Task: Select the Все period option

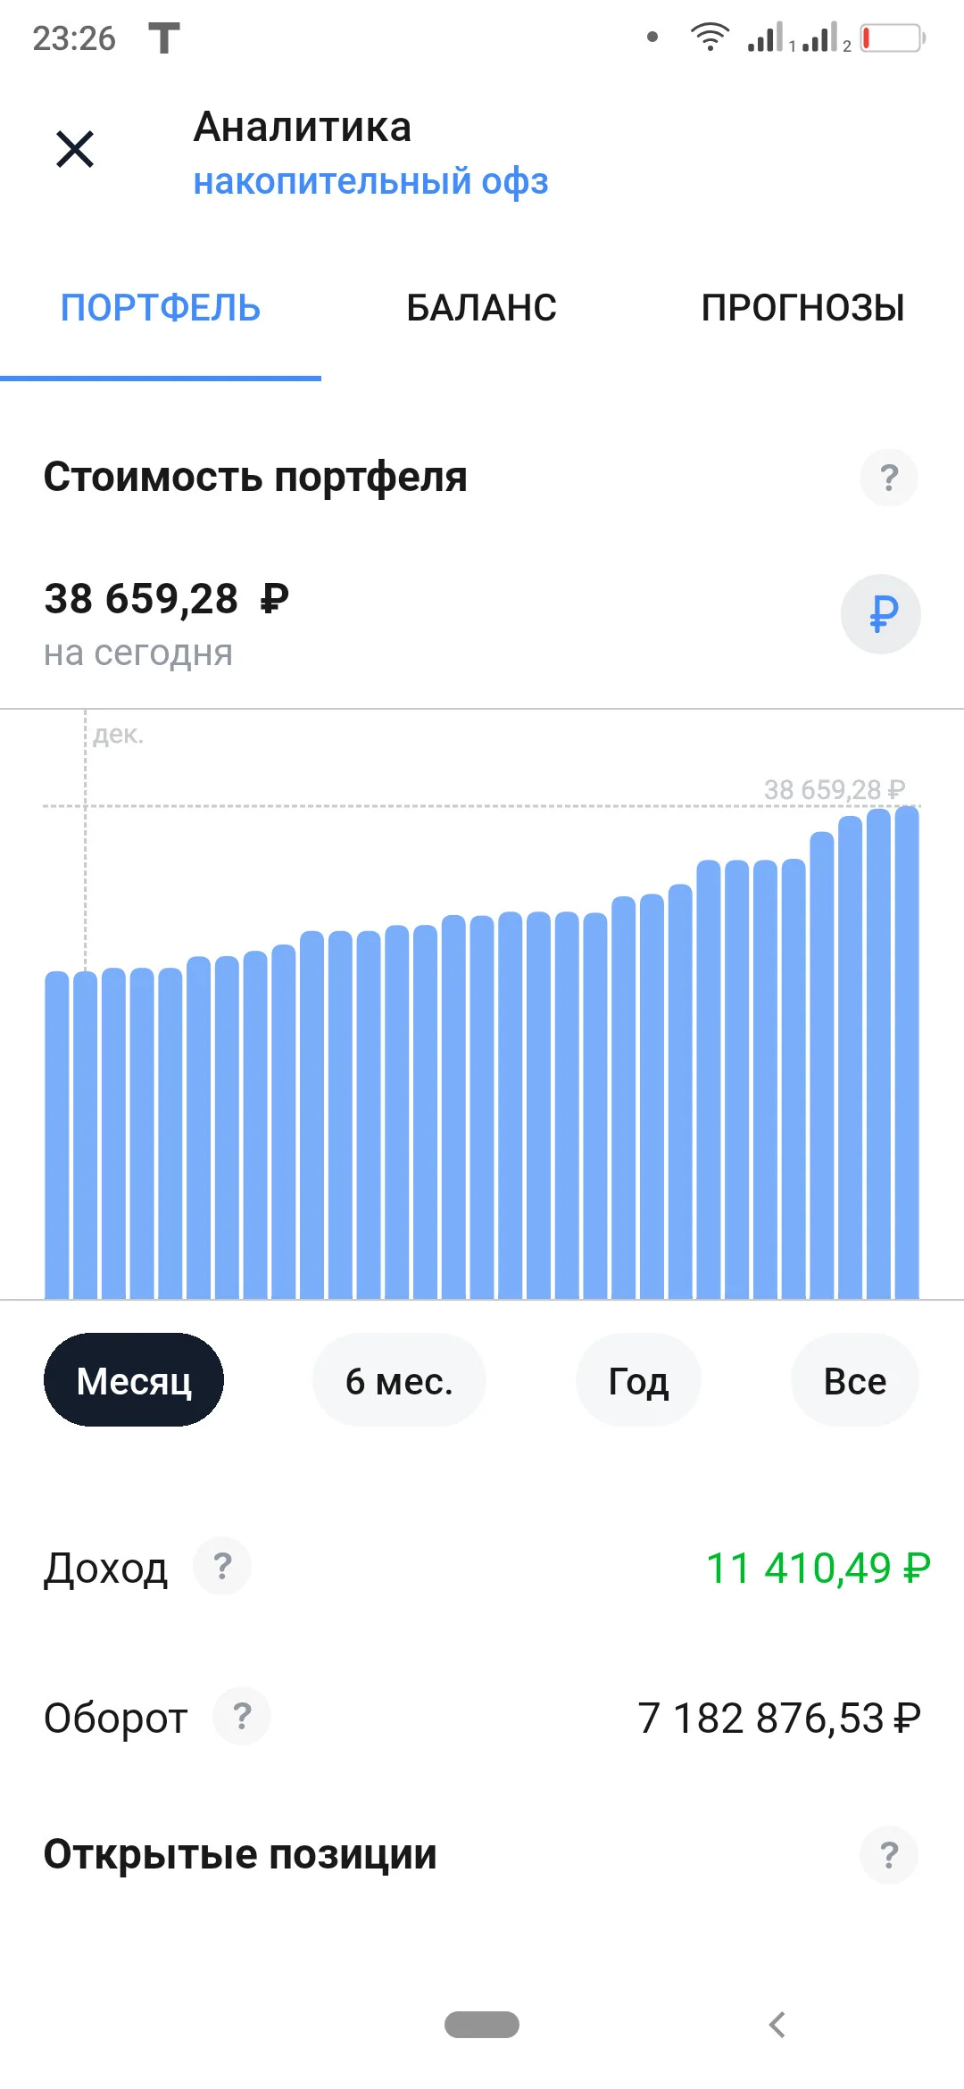Action: click(x=854, y=1380)
